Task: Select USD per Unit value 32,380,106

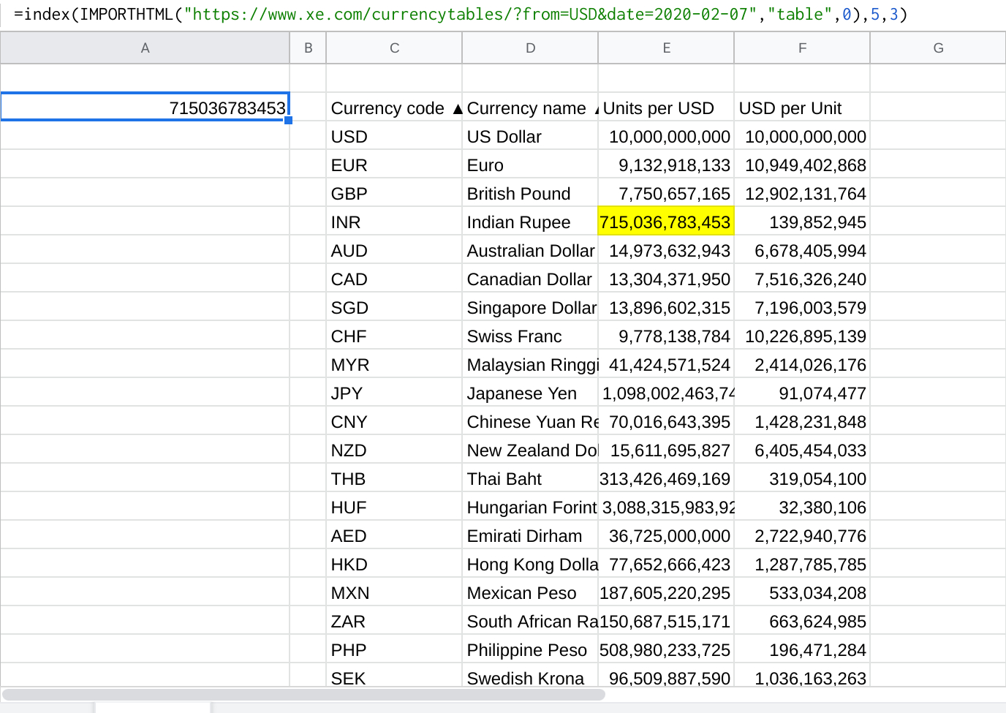Action: [x=802, y=506]
